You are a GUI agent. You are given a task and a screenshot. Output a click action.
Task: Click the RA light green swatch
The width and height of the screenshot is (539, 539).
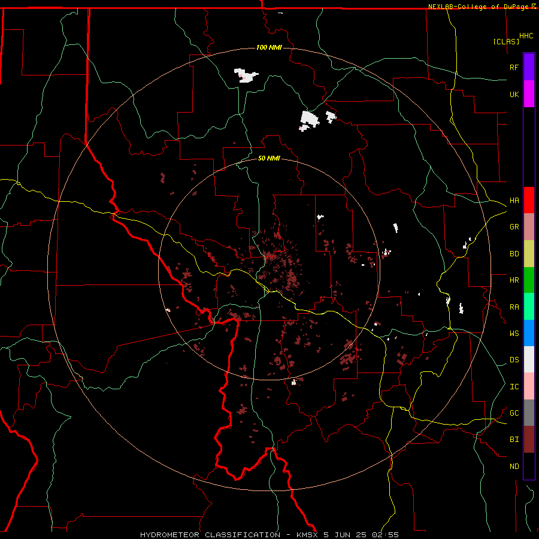[529, 307]
